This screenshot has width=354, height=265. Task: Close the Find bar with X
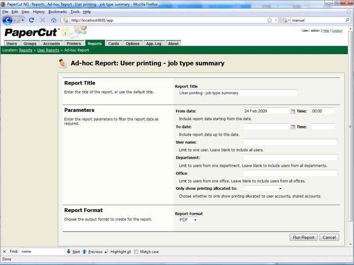tap(4, 251)
